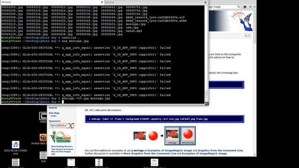299x168 pixels.
Task: Open the Web Hosting Masters link
Action: (x=62, y=147)
